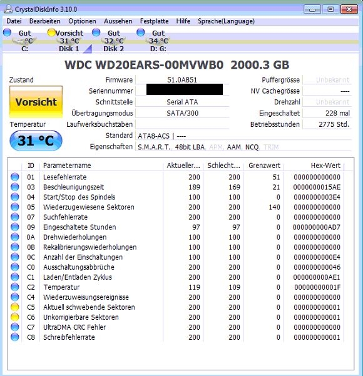Click the Firmware value field 51.0AB51
This screenshot has width=363, height=376.
(x=182, y=80)
